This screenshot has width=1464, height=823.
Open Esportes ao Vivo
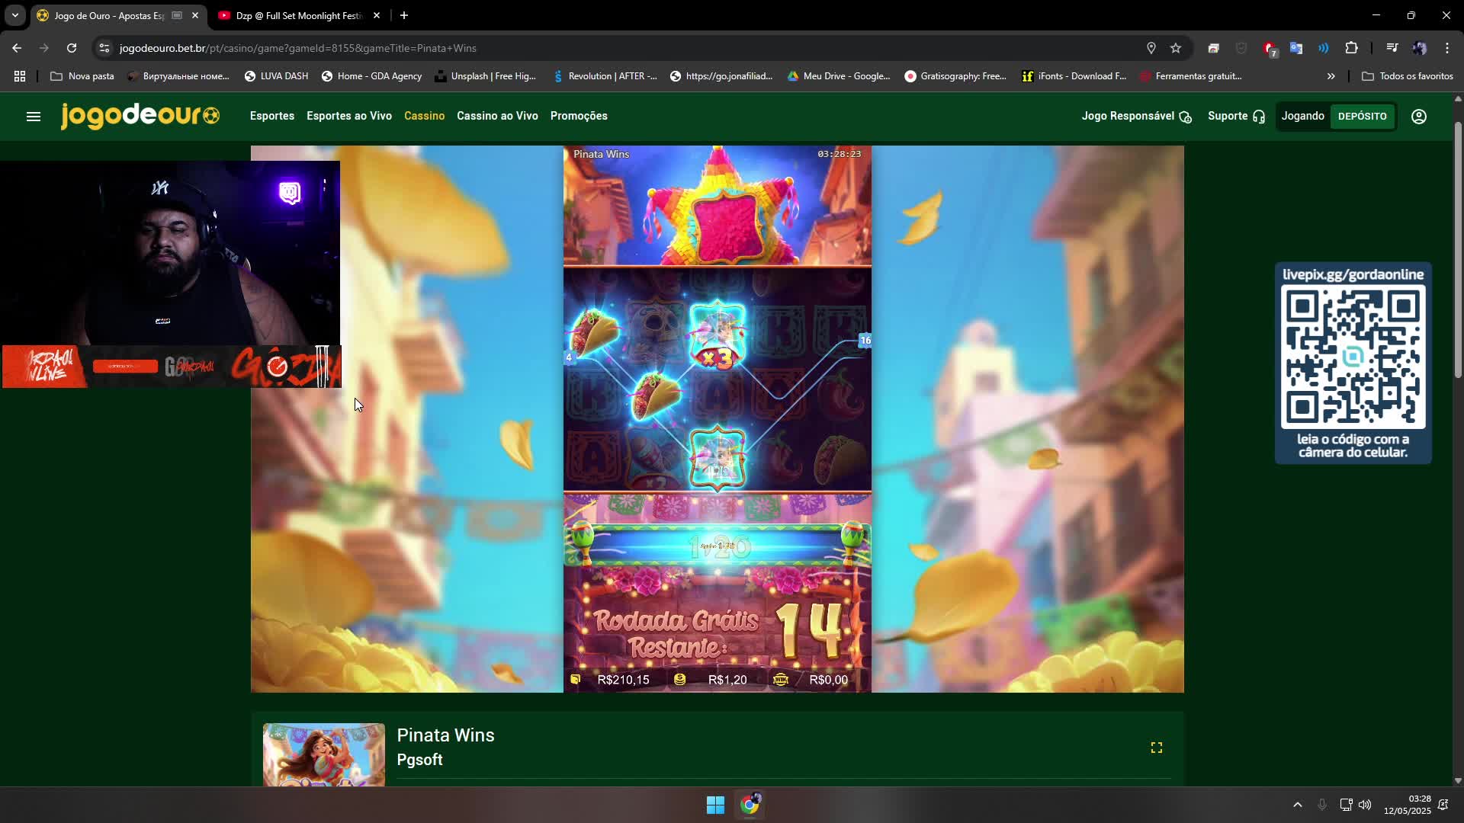(349, 116)
